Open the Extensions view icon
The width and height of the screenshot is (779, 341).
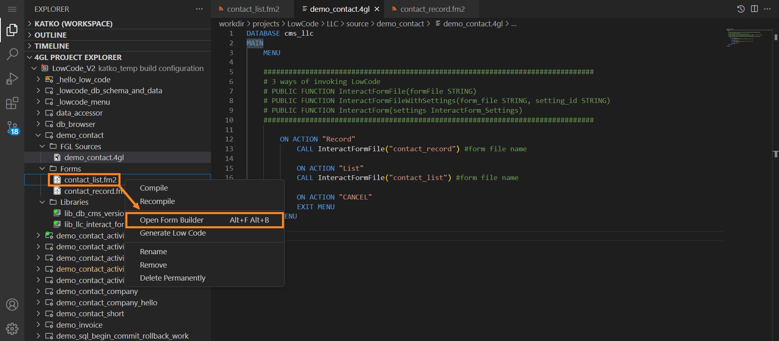[x=12, y=103]
